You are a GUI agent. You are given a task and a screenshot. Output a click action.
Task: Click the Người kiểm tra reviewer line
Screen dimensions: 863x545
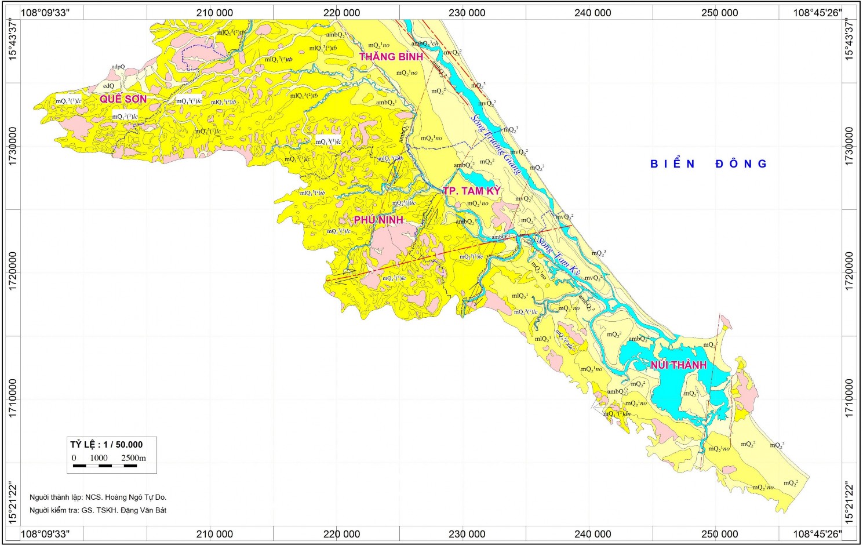pyautogui.click(x=98, y=510)
